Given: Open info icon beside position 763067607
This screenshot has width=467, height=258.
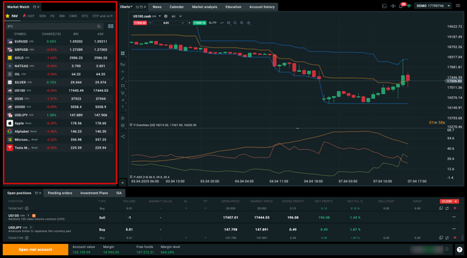Looking at the screenshot, I should coord(27,209).
